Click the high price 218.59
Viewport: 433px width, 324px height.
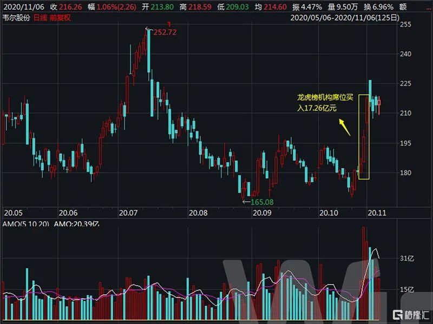(x=200, y=6)
